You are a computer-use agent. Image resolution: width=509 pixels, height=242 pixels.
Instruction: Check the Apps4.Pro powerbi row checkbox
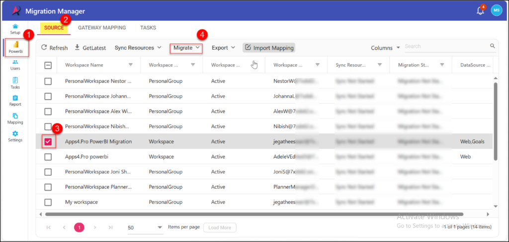pos(48,156)
